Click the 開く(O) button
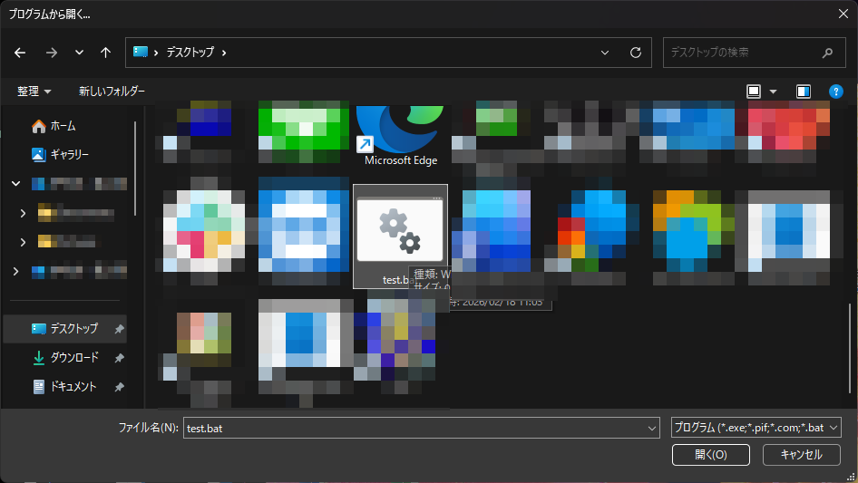This screenshot has height=483, width=858. pyautogui.click(x=710, y=455)
